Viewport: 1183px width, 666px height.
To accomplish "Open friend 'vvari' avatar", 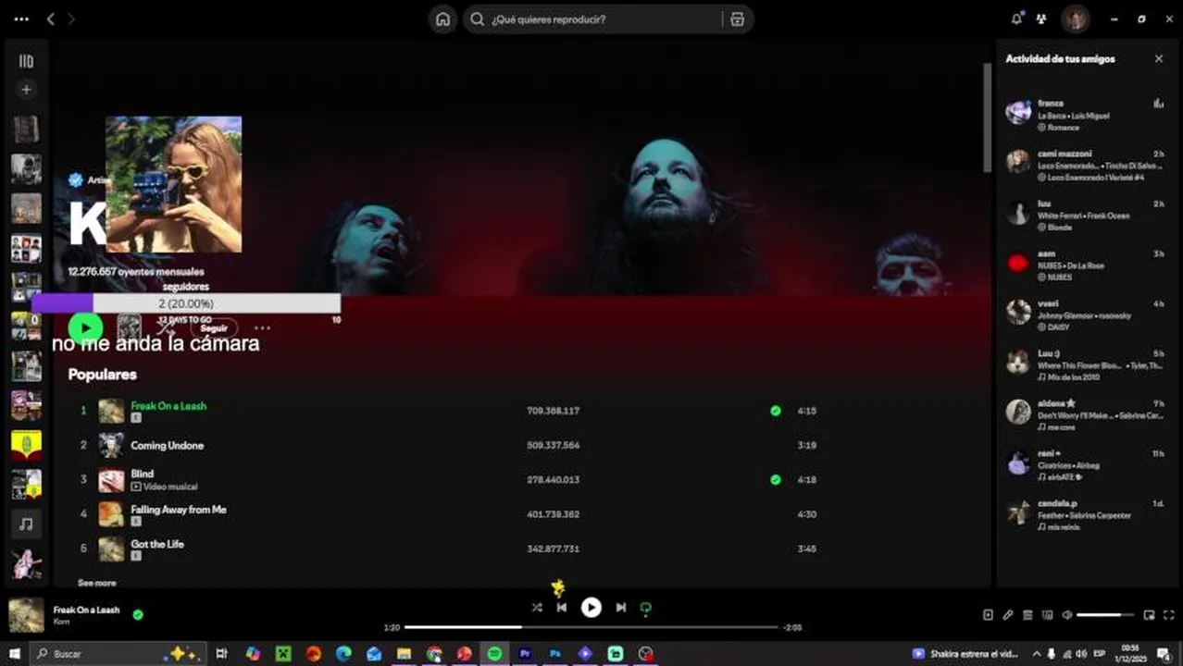I will (1018, 312).
